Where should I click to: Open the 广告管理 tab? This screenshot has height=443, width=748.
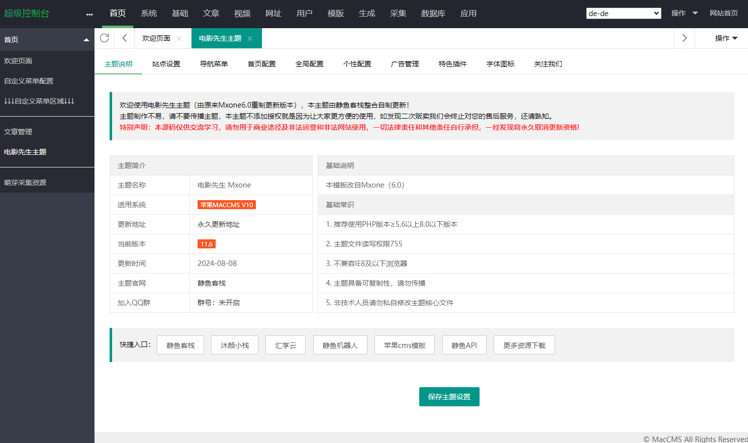[405, 64]
